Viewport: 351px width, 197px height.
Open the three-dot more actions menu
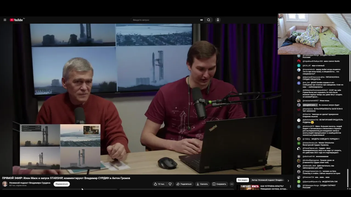point(232,184)
